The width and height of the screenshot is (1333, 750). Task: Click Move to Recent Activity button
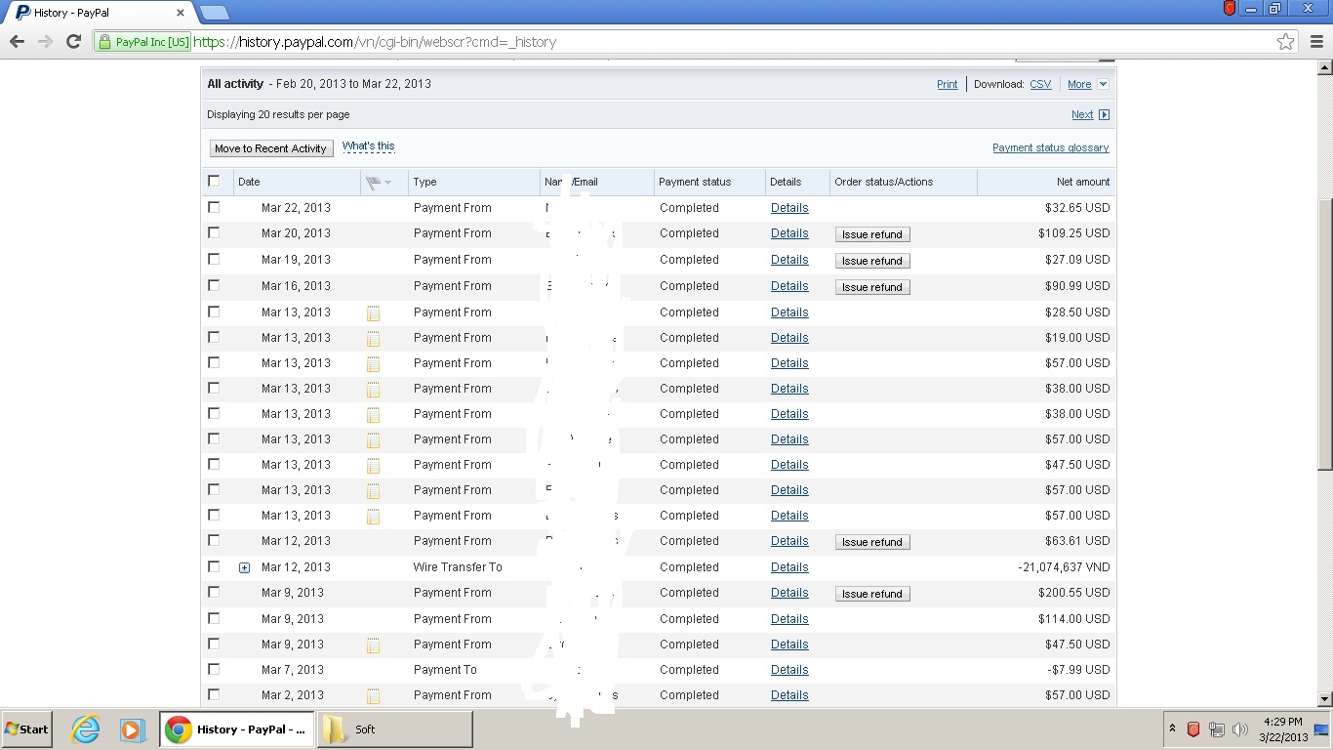coord(271,148)
